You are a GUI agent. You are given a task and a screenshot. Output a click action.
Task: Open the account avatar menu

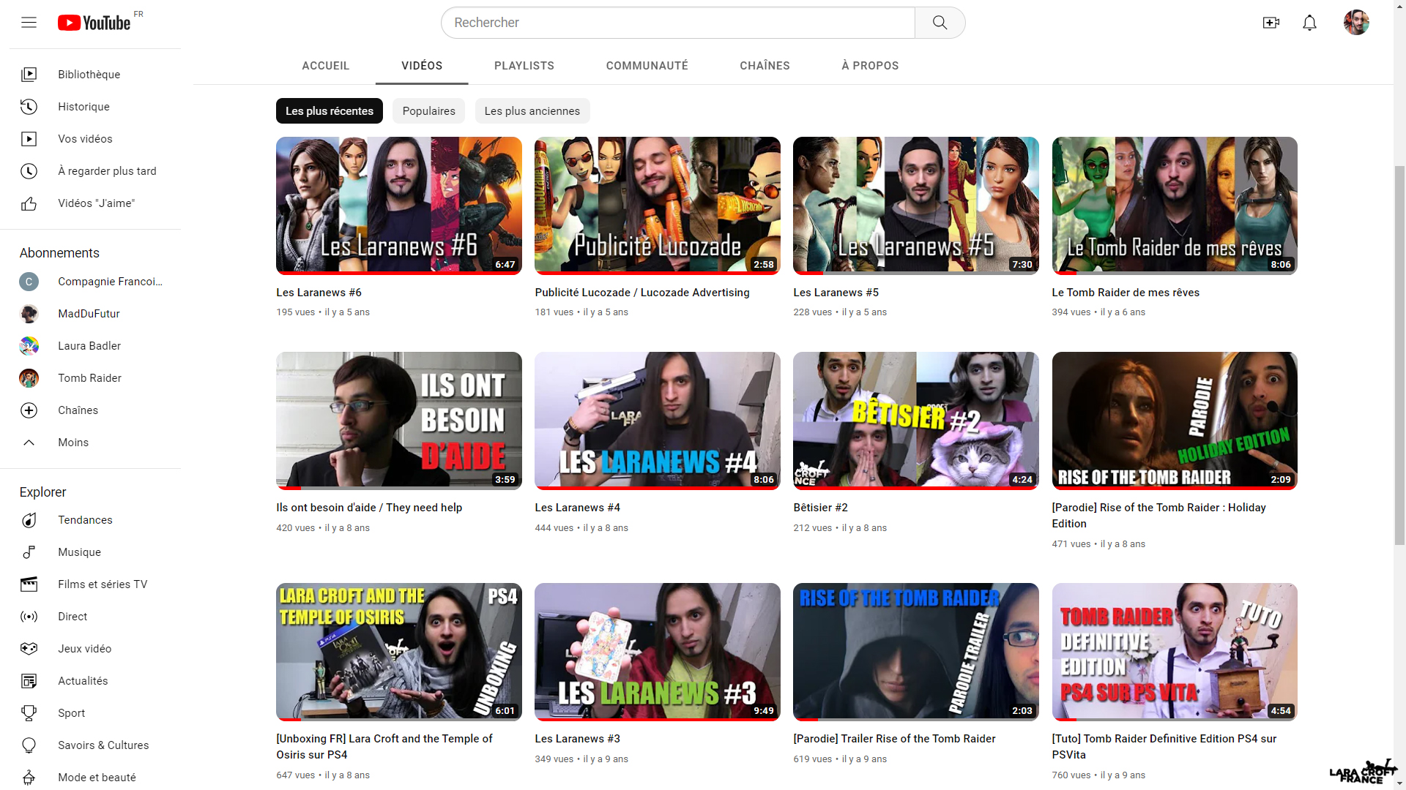click(x=1355, y=23)
